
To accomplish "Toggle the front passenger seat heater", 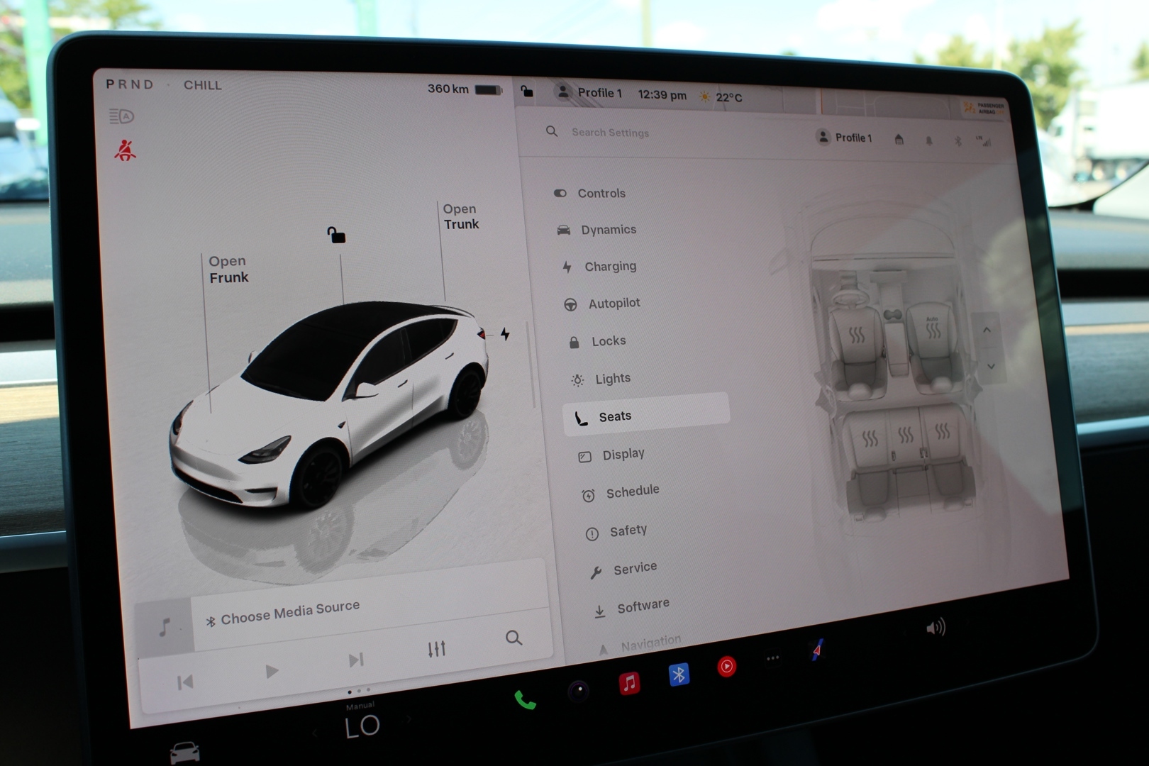I will tap(933, 330).
